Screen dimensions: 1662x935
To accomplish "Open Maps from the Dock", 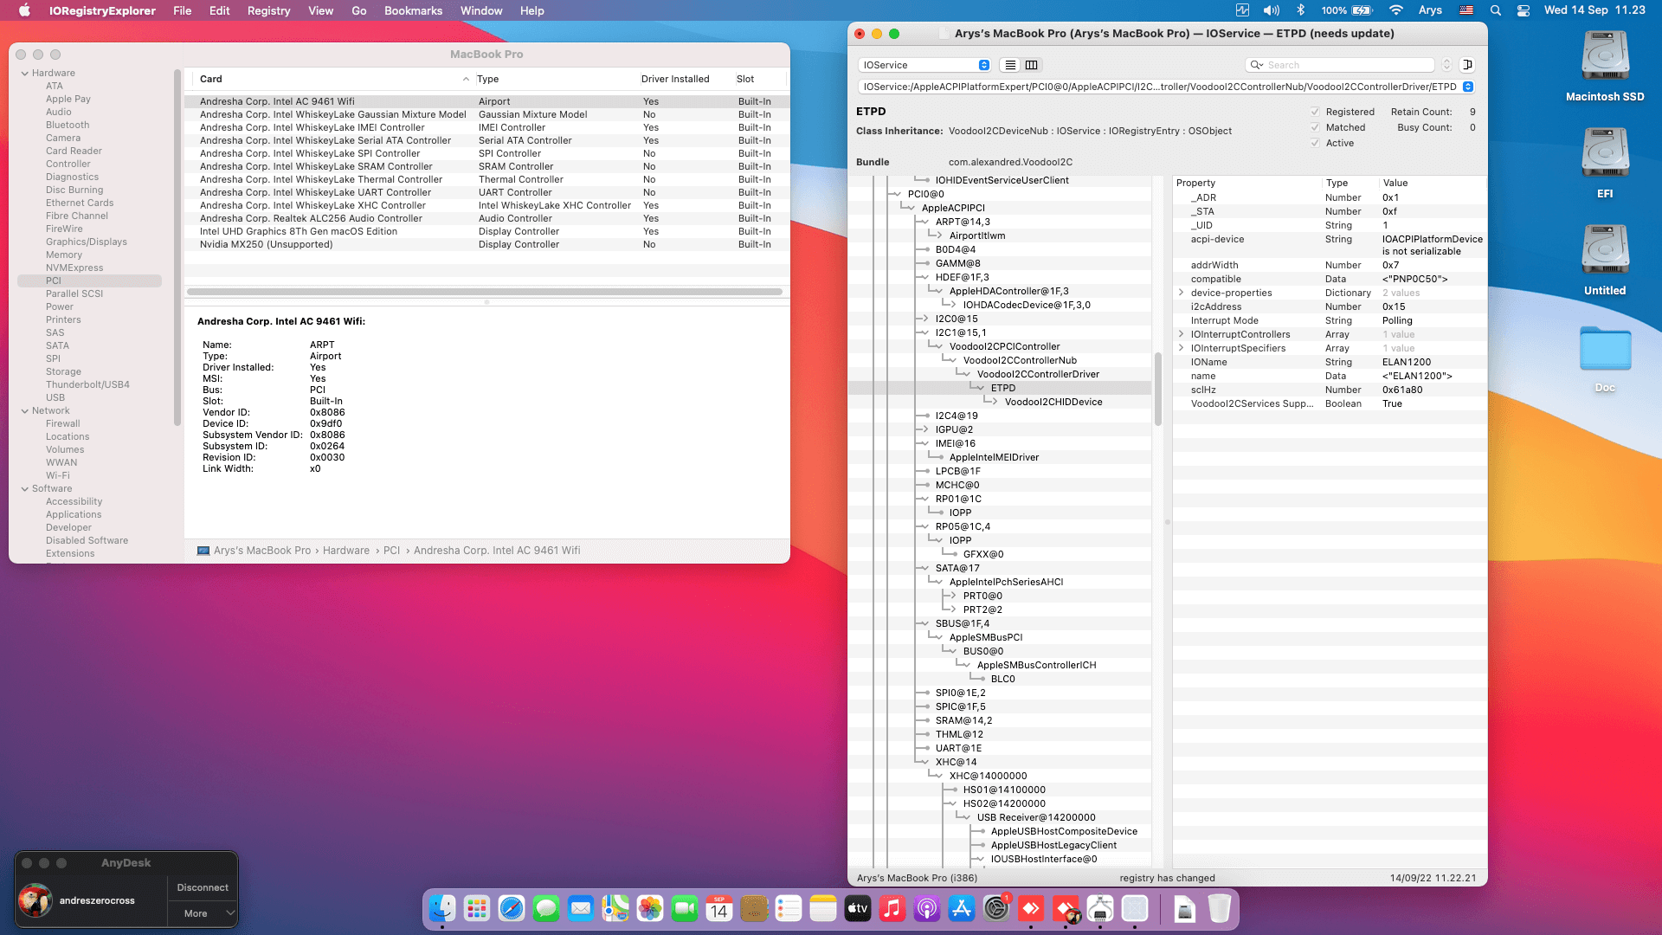I will 615,908.
